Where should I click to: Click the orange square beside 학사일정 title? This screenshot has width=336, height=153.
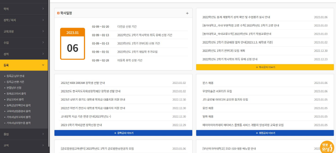coord(58,13)
